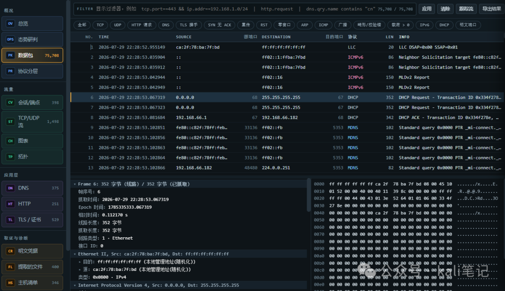Open 主机清单 via HS icon
The height and width of the screenshot is (291, 505).
[x=10, y=283]
